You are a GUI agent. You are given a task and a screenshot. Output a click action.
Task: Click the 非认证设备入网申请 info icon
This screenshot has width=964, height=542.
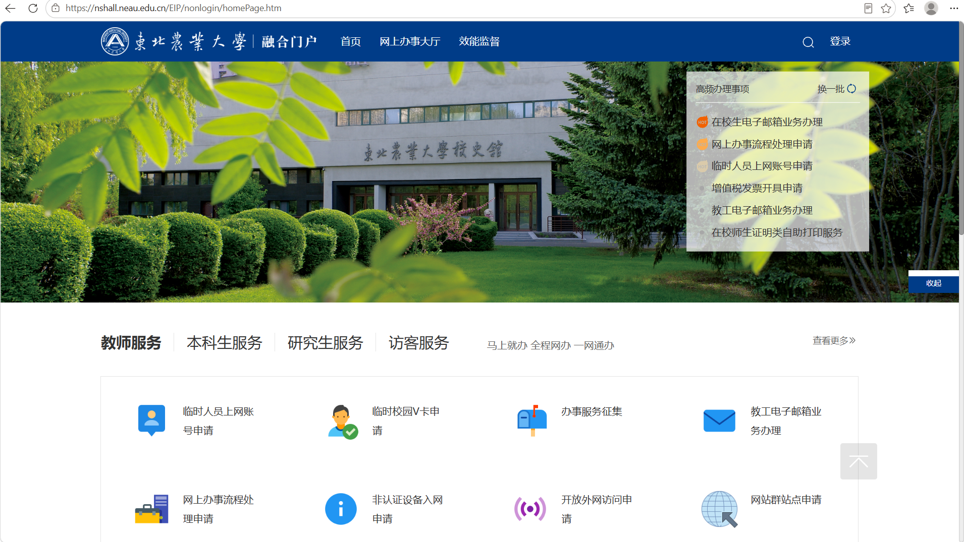(x=341, y=509)
